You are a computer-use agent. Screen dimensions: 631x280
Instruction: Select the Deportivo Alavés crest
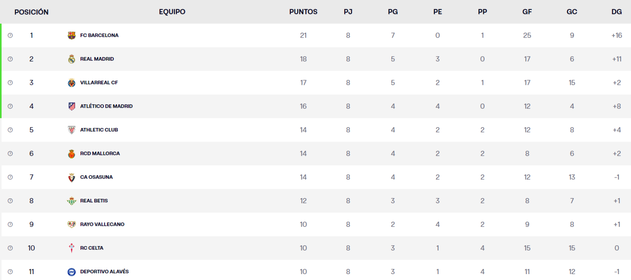pyautogui.click(x=72, y=271)
